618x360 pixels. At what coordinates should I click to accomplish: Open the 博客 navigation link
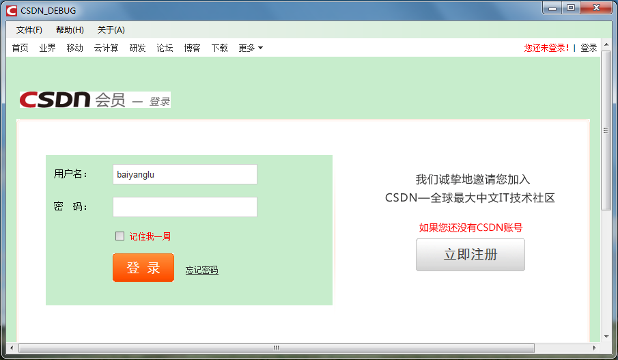193,48
